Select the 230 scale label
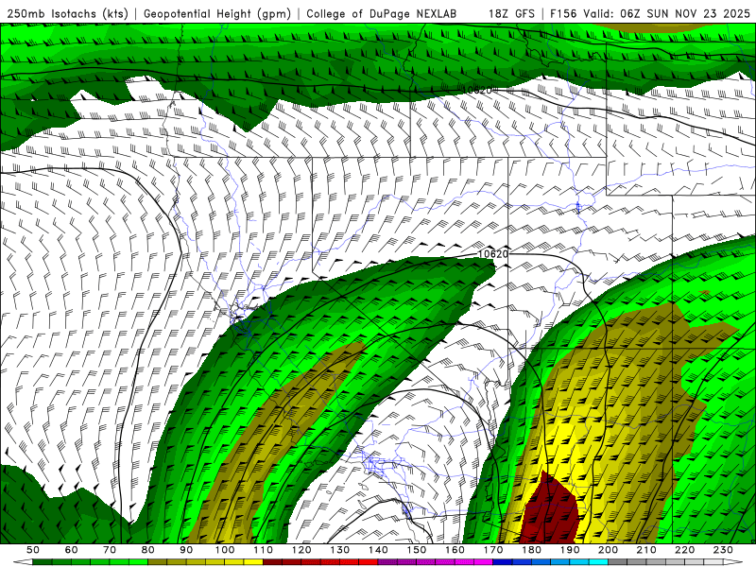 coord(723,550)
